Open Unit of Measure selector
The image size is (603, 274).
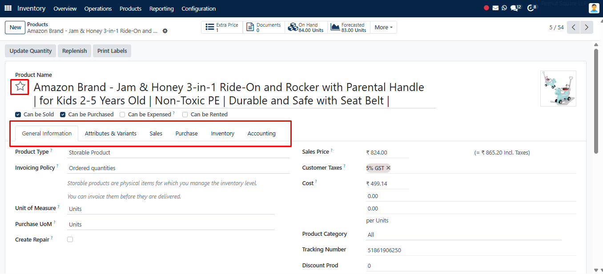[x=171, y=209]
